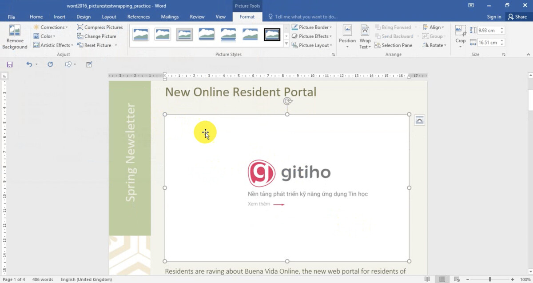This screenshot has width=533, height=283.
Task: Select the black-framed picture style thumbnail
Action: pos(272,34)
